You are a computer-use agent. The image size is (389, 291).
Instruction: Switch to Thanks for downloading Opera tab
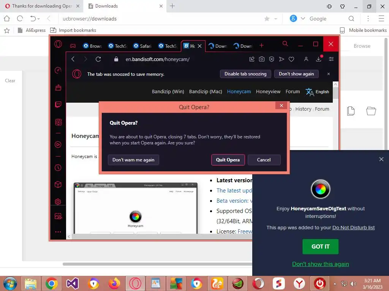[42, 6]
